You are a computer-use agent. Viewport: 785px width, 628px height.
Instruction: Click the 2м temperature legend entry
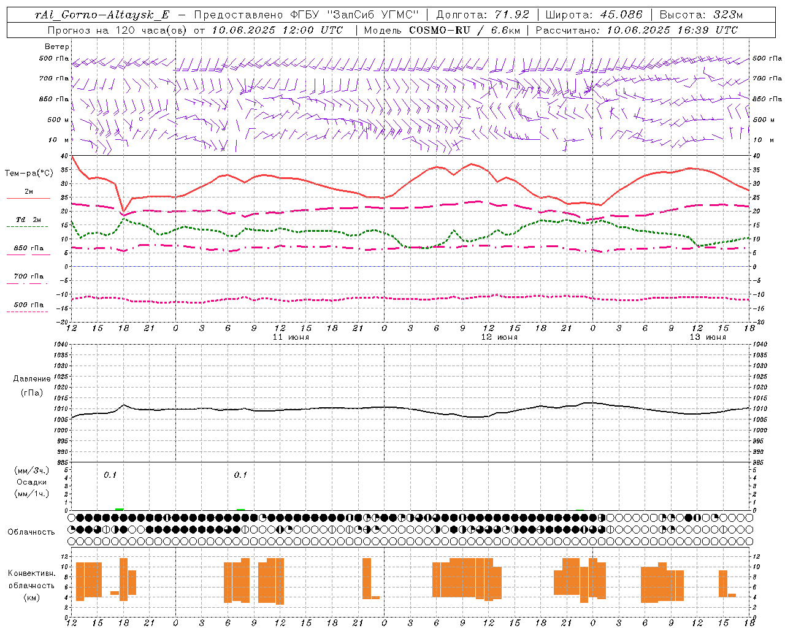pyautogui.click(x=29, y=191)
